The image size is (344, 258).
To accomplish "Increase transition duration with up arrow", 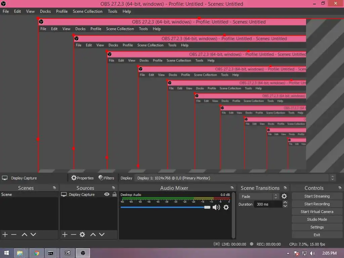I will (285, 202).
